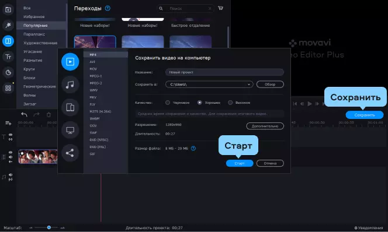Open the shopping cart store icon
Image resolution: width=388 pixels, height=232 pixels.
pos(220,8)
